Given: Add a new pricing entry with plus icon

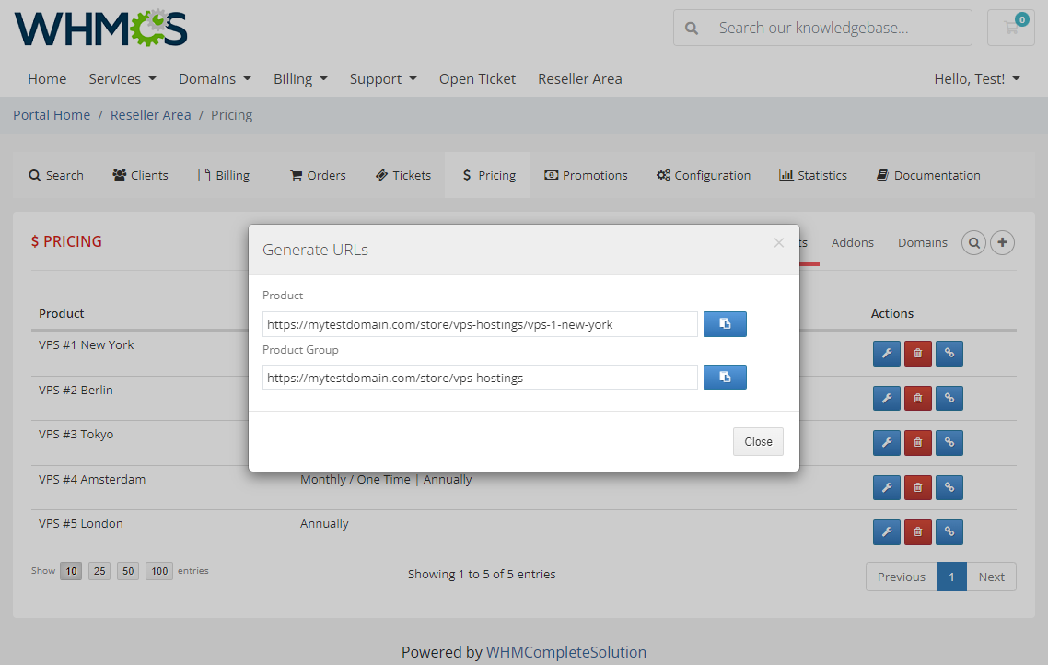Looking at the screenshot, I should 1002,242.
